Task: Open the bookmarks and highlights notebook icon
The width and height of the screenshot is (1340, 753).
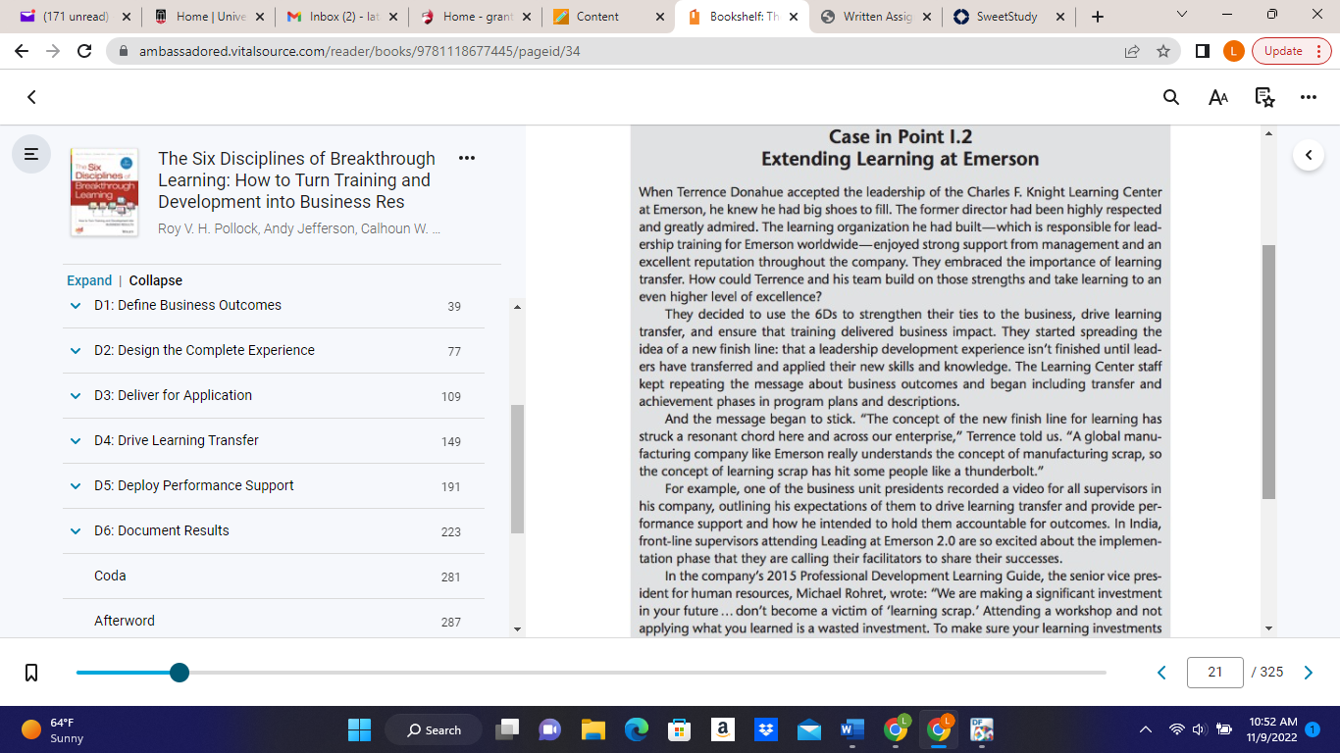Action: pos(1265,97)
